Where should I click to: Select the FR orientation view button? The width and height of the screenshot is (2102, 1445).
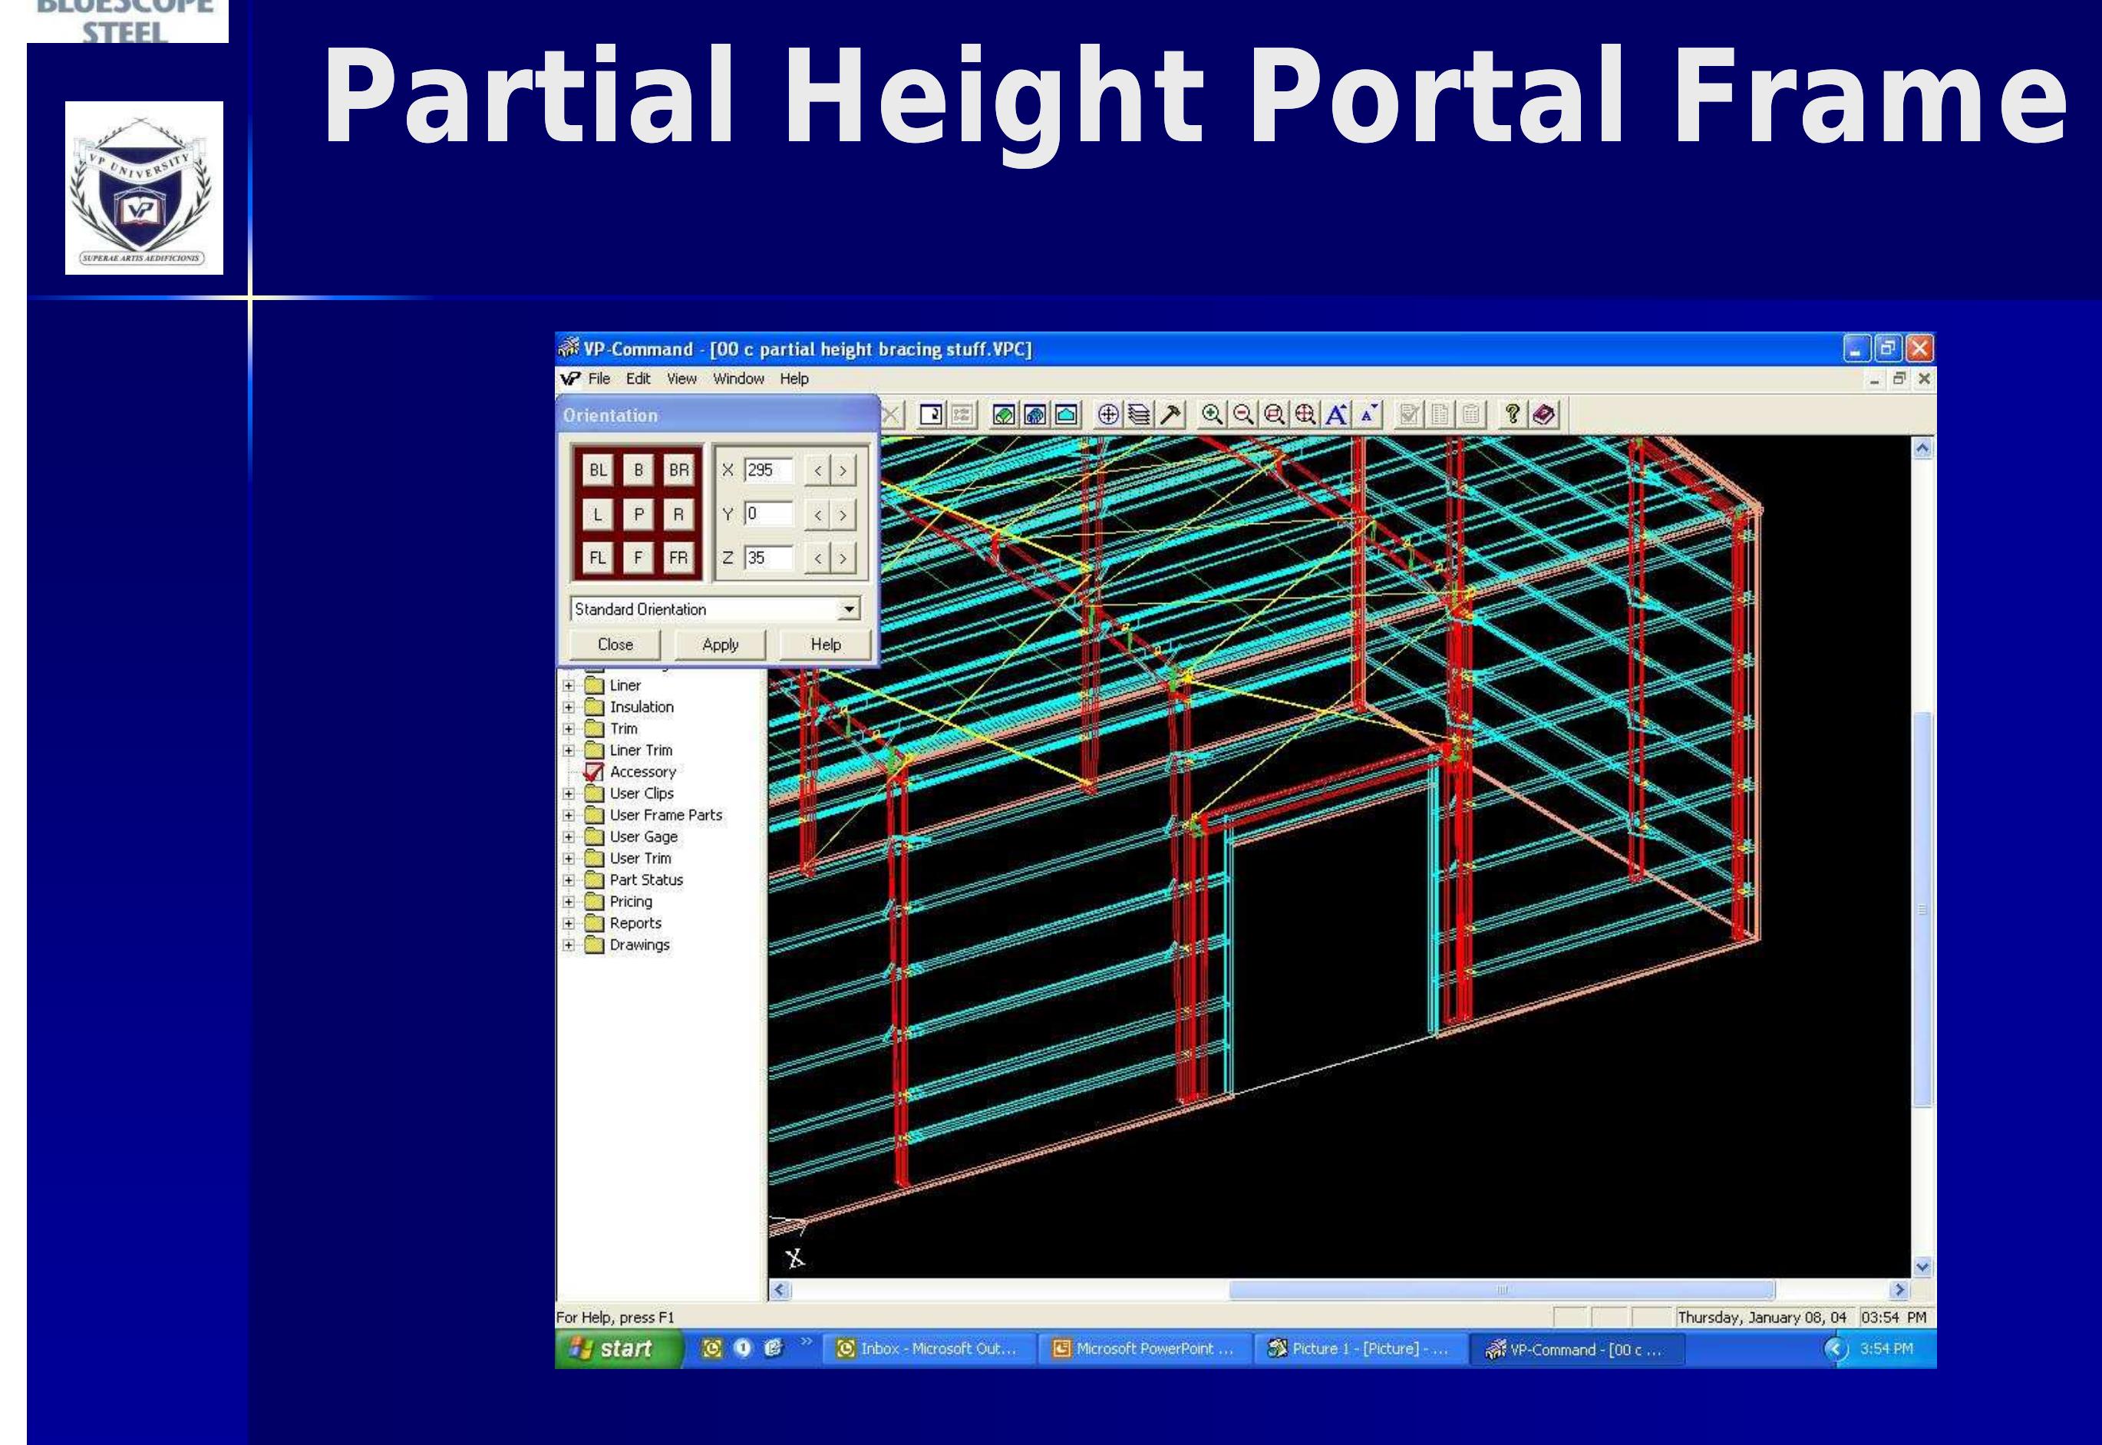pyautogui.click(x=678, y=558)
